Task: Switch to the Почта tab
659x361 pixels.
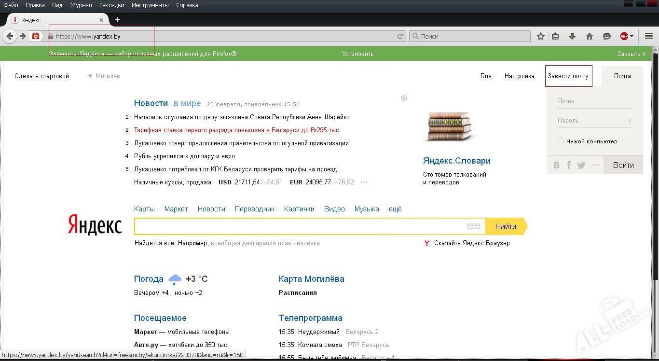Action: [x=622, y=76]
